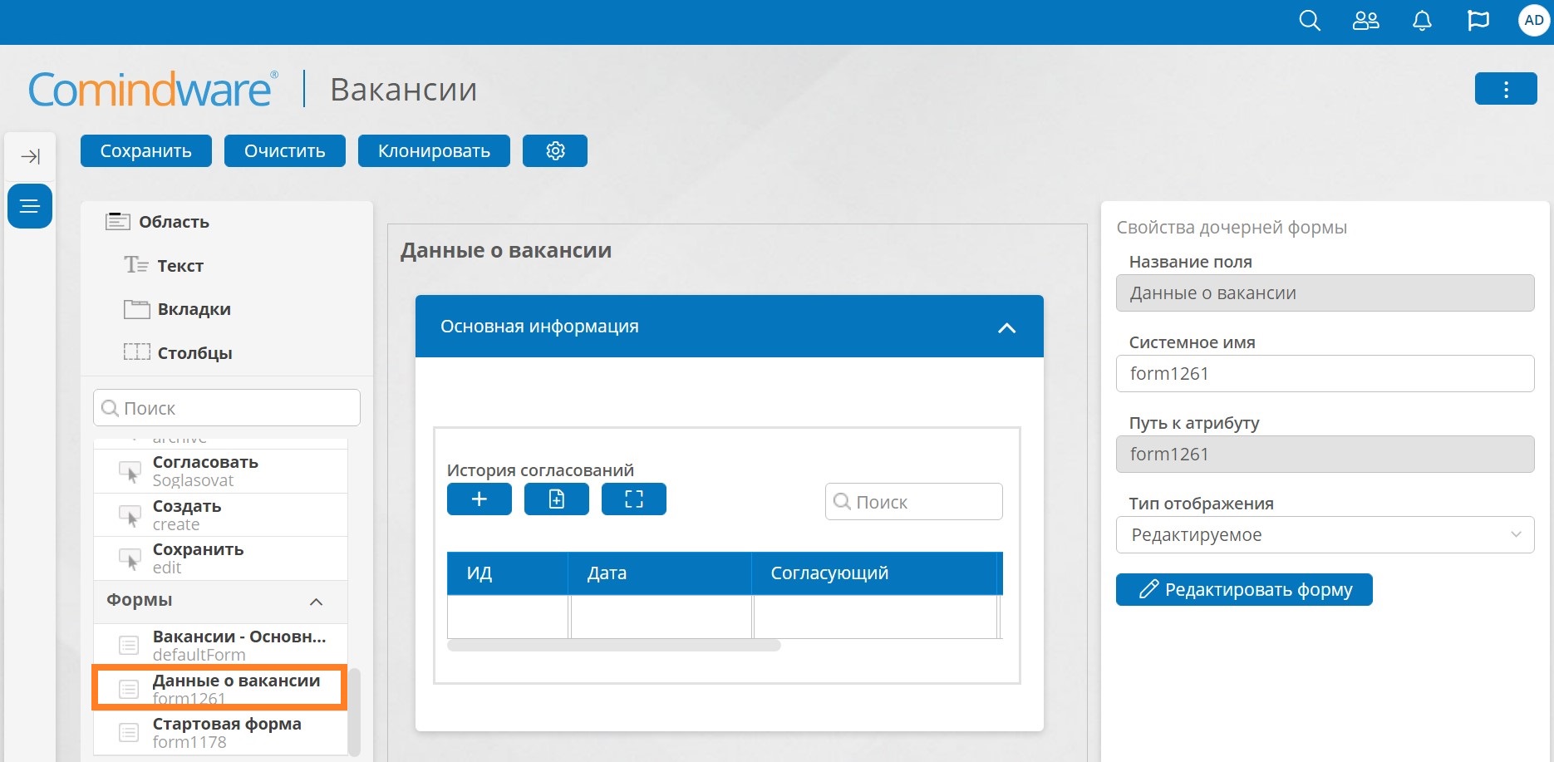Click the Вкладки folder icon

[x=136, y=309]
